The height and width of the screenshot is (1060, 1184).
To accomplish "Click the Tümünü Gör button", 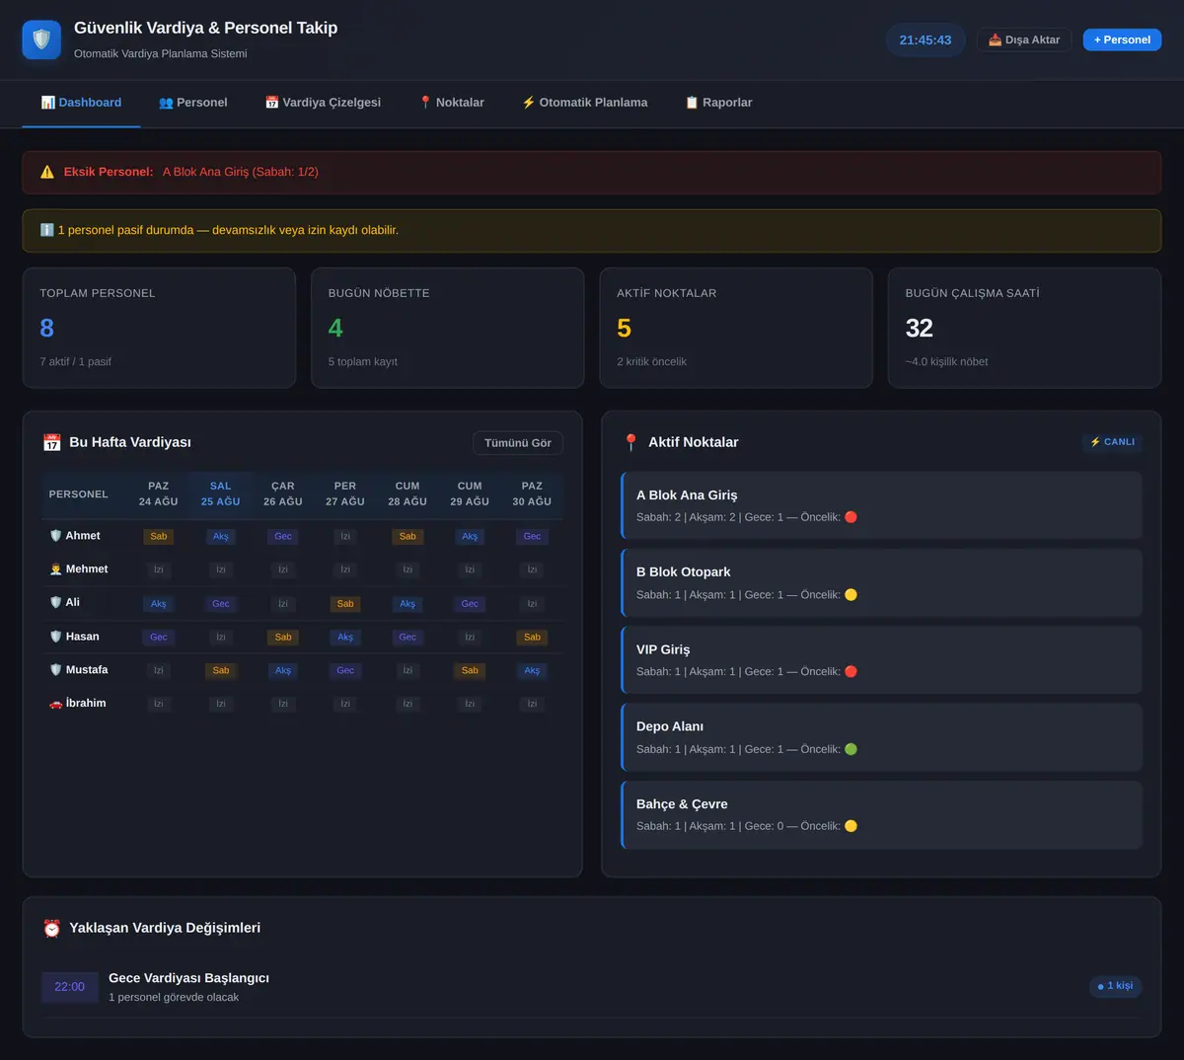I will 518,443.
